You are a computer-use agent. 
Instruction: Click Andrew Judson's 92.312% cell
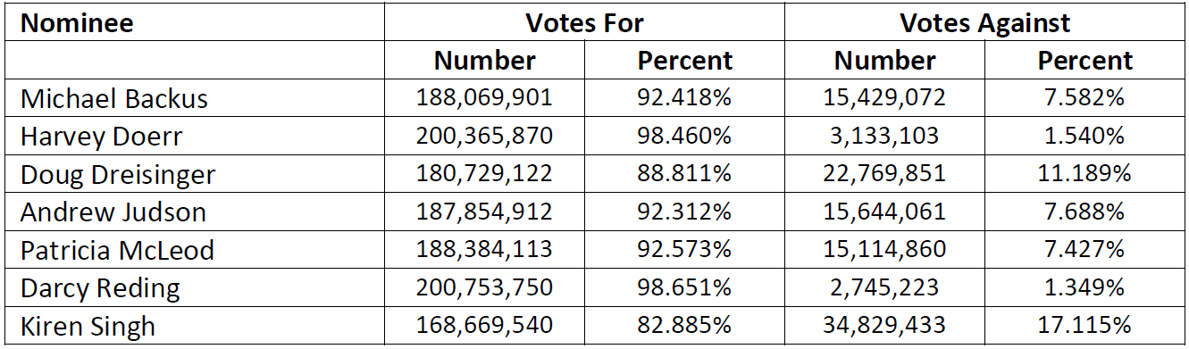684,212
